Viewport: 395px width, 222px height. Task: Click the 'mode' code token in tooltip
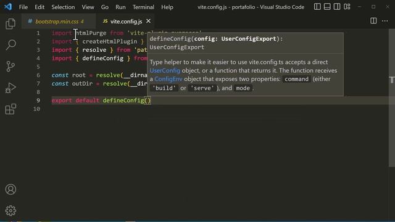click(x=243, y=88)
